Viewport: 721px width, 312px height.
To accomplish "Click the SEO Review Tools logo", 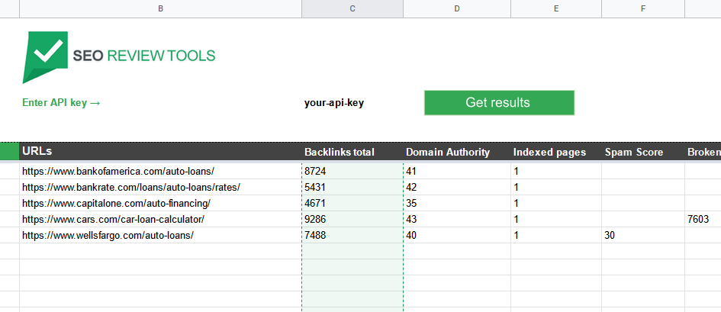I will (x=119, y=57).
